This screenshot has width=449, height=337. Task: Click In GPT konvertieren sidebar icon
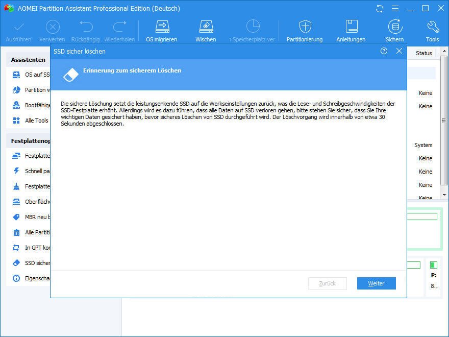pyautogui.click(x=16, y=248)
